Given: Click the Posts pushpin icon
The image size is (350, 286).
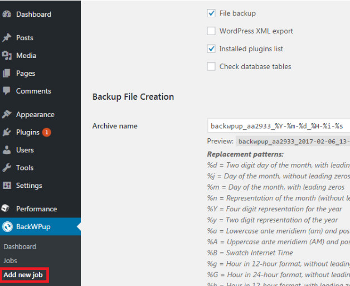Looking at the screenshot, I should 7,37.
